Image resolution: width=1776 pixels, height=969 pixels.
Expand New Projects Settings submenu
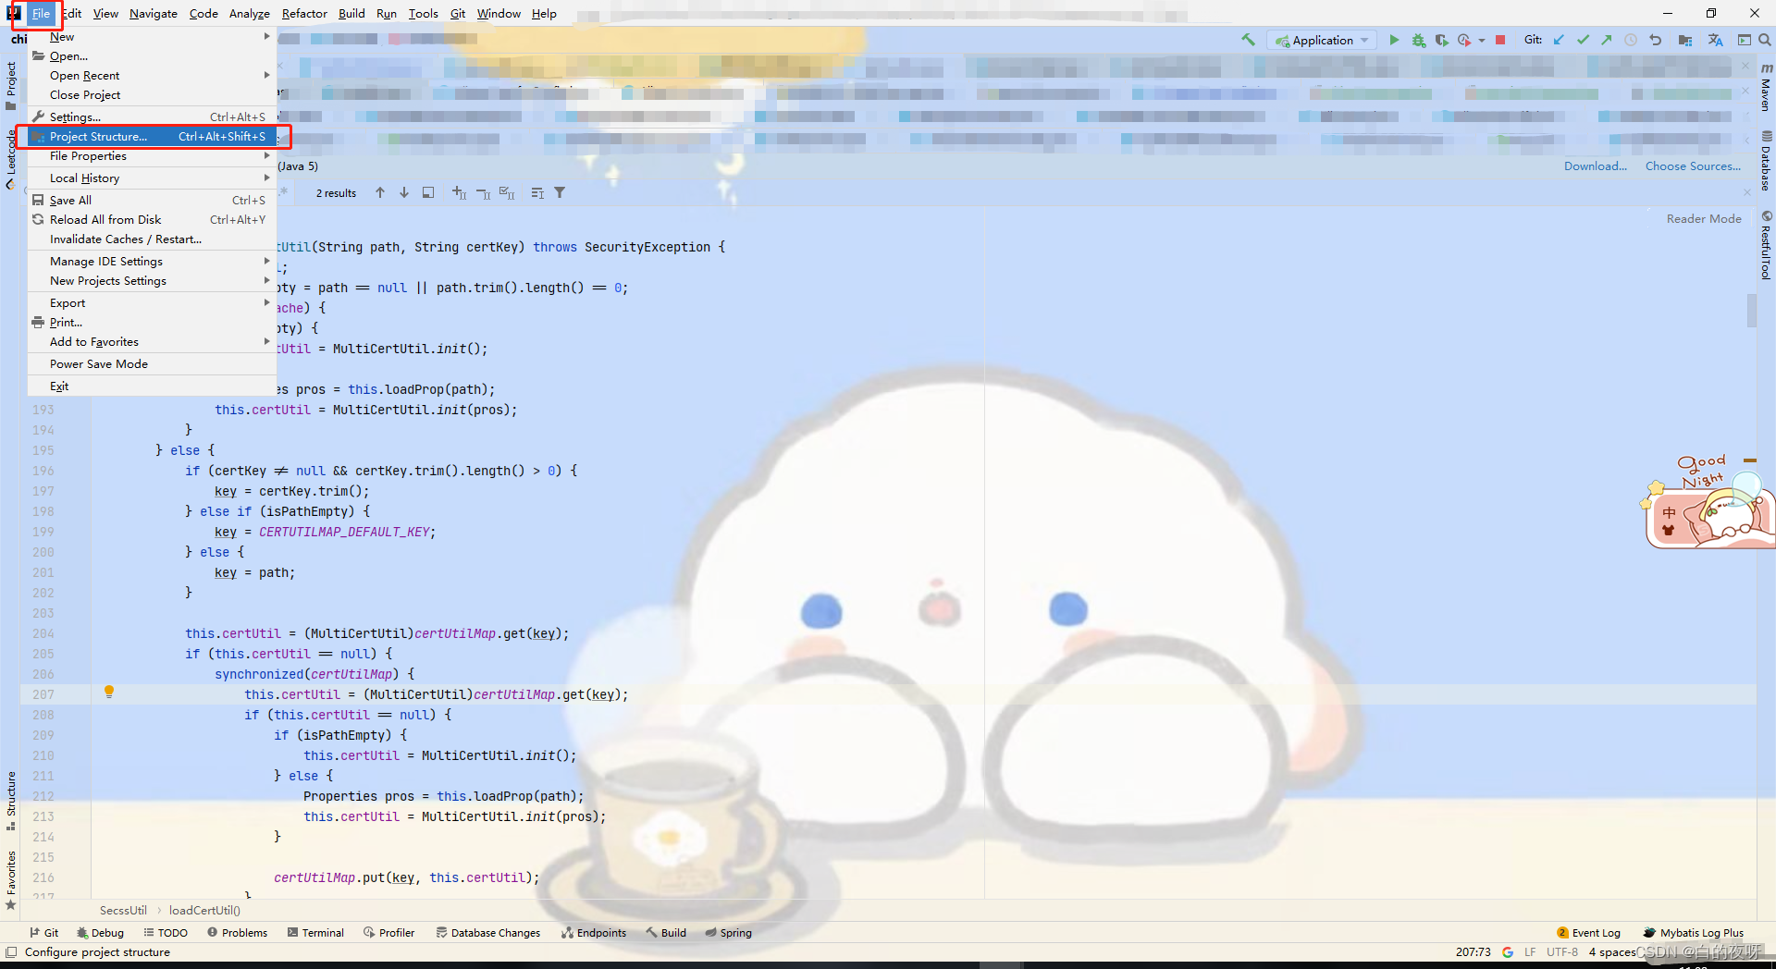(153, 281)
